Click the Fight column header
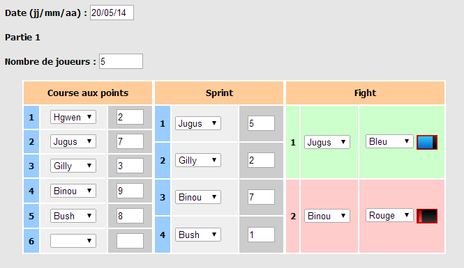The height and width of the screenshot is (268, 464). (365, 93)
